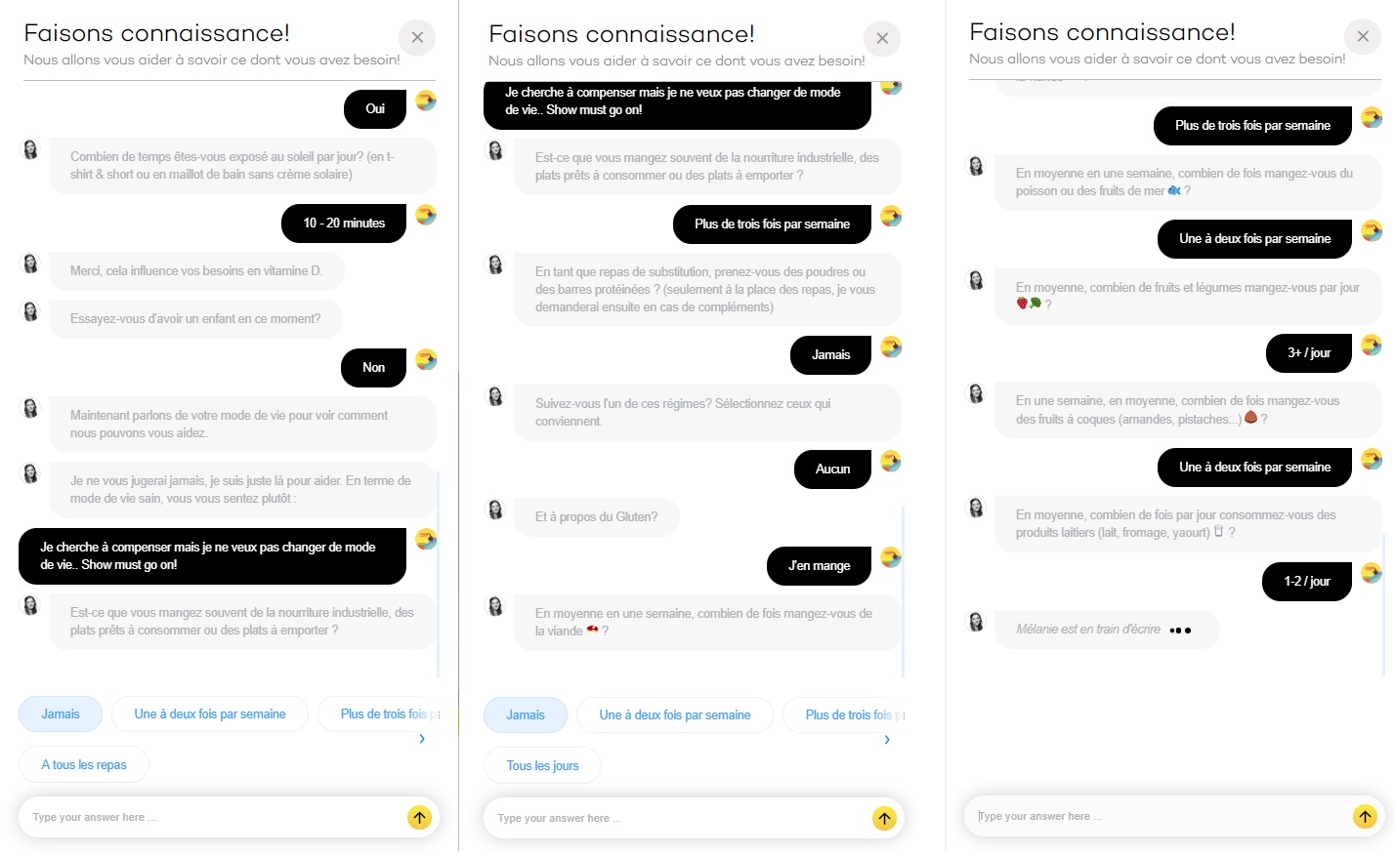The image size is (1395, 856).
Task: Expand more answers with left panel chevron
Action: [x=422, y=739]
